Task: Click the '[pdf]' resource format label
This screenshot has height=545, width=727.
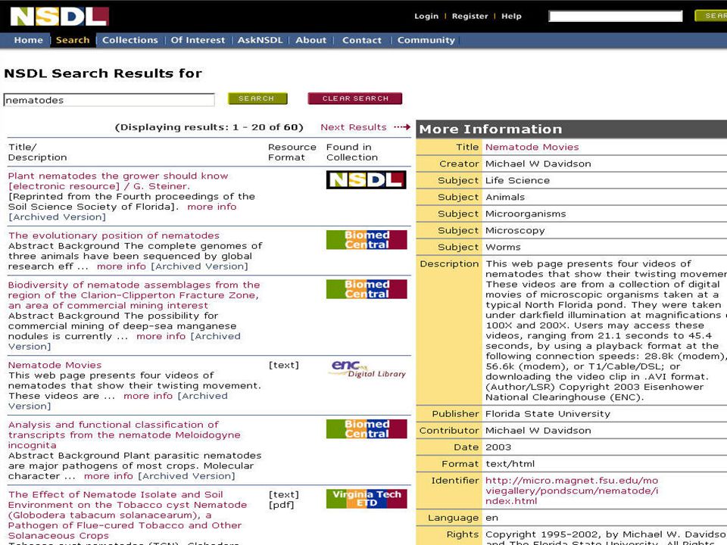Action: click(281, 505)
